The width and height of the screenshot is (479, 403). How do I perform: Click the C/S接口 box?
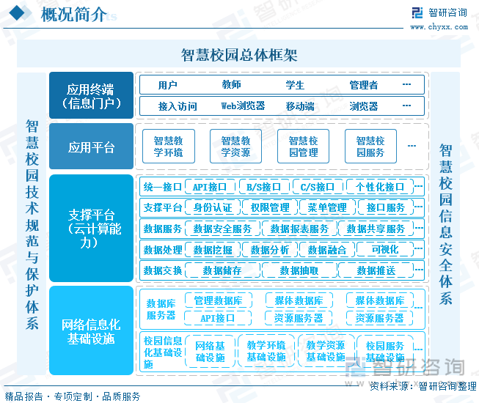point(318,187)
